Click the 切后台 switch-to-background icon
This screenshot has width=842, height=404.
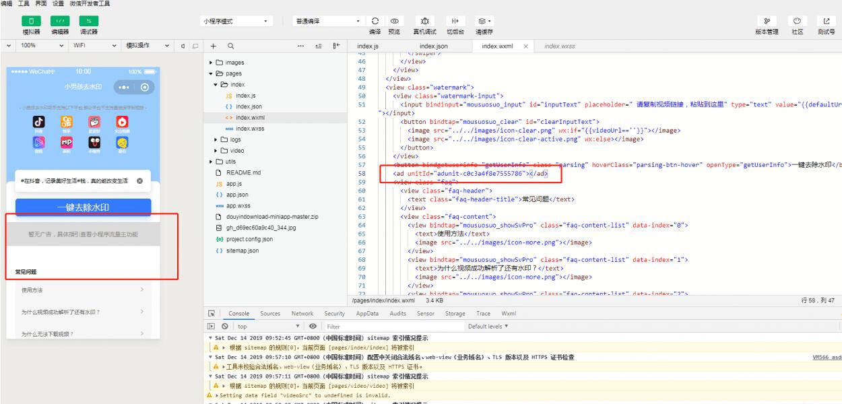(455, 21)
